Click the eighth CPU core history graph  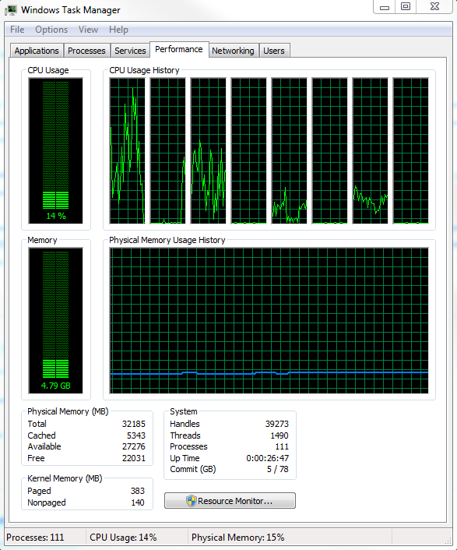[x=411, y=151]
